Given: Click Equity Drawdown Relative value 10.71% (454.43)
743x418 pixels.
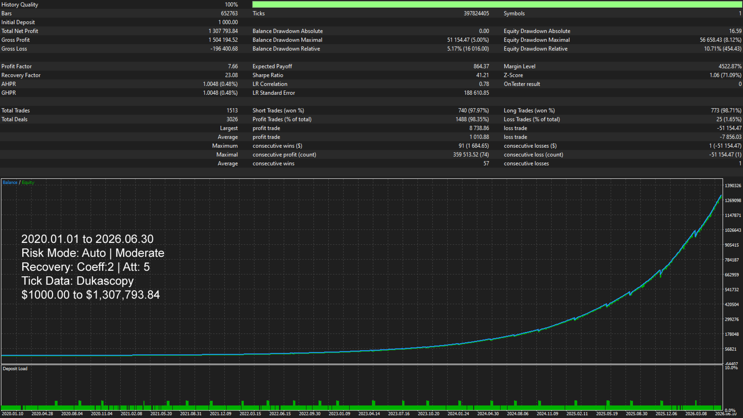Looking at the screenshot, I should [723, 49].
